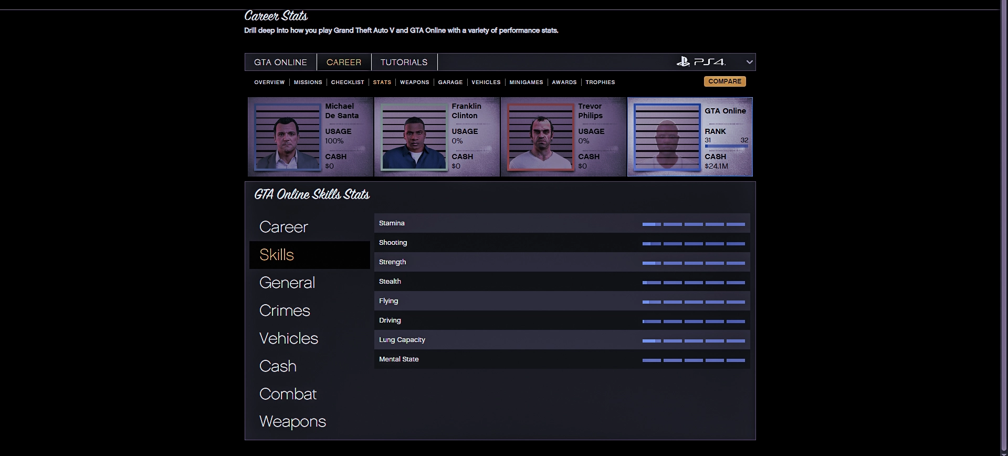Navigate to the AWARDS section
Image resolution: width=1008 pixels, height=456 pixels.
(x=564, y=82)
